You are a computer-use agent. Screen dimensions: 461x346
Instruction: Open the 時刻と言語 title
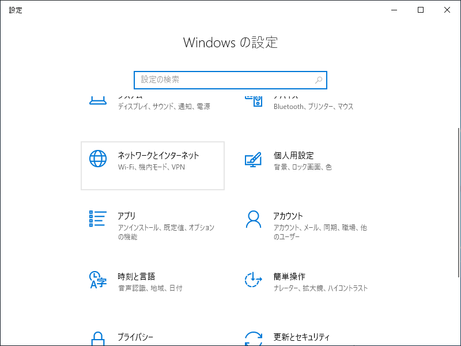pos(137,277)
